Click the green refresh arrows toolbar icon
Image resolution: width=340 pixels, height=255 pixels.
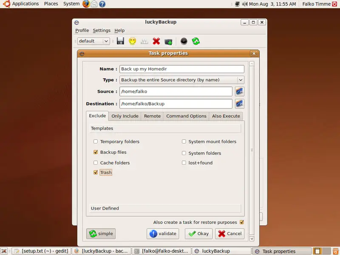[196, 41]
